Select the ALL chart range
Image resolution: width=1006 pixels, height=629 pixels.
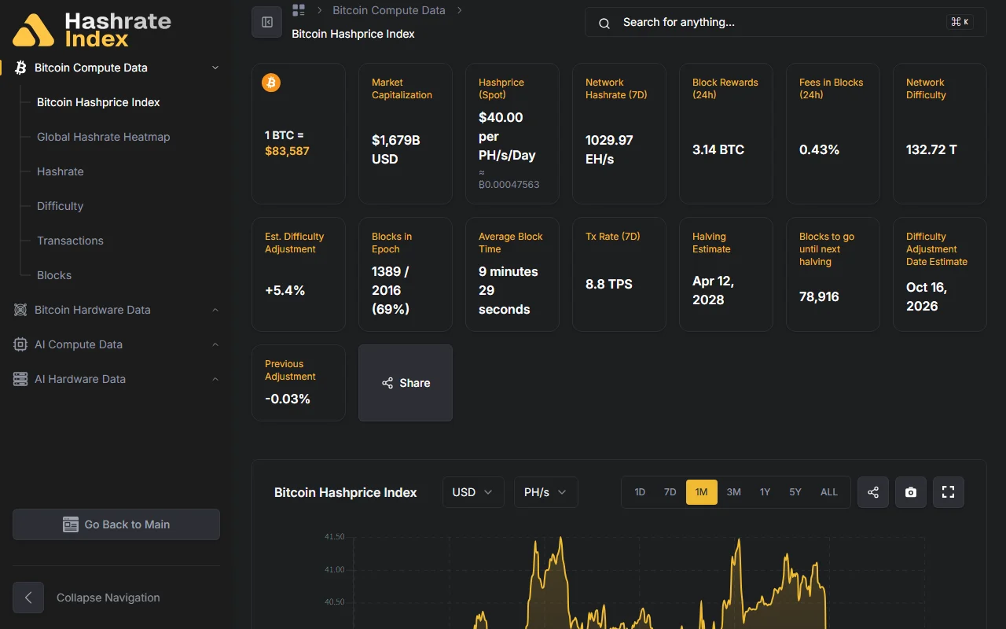coord(829,492)
